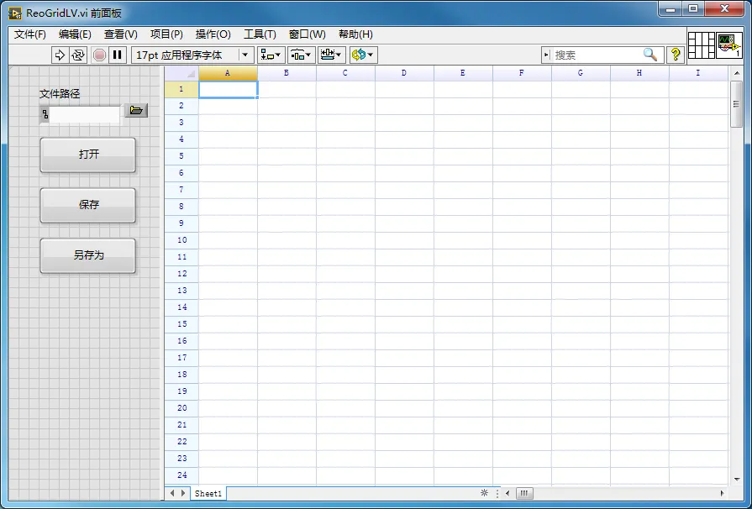Click the select-all corner of the grid
This screenshot has height=509, width=752.
pos(181,73)
